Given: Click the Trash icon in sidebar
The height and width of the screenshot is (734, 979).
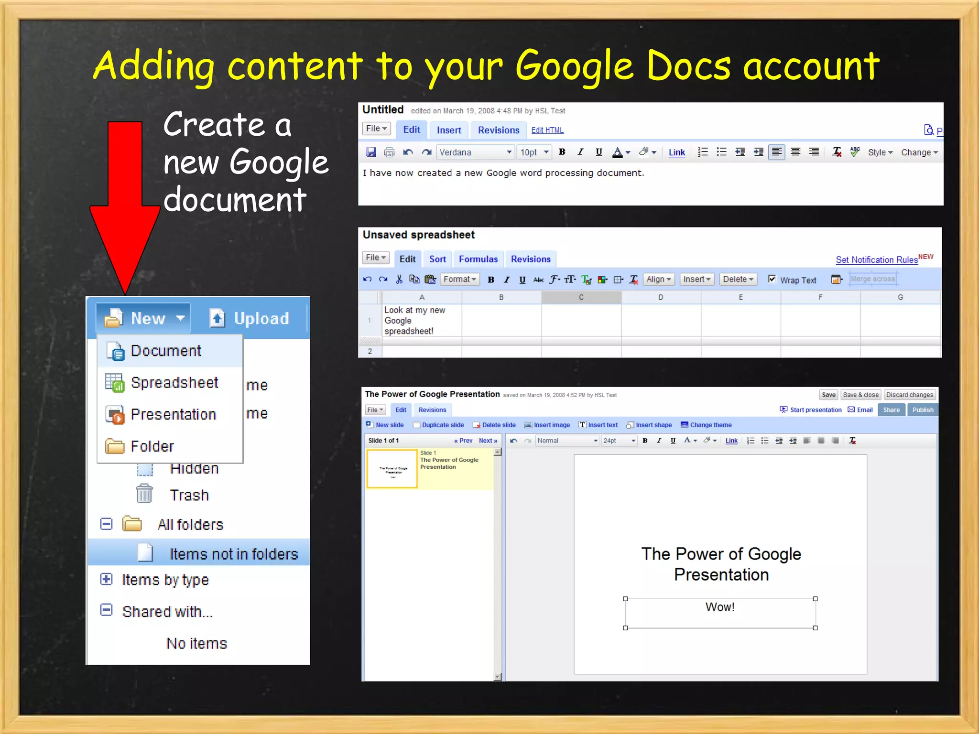Looking at the screenshot, I should (144, 494).
